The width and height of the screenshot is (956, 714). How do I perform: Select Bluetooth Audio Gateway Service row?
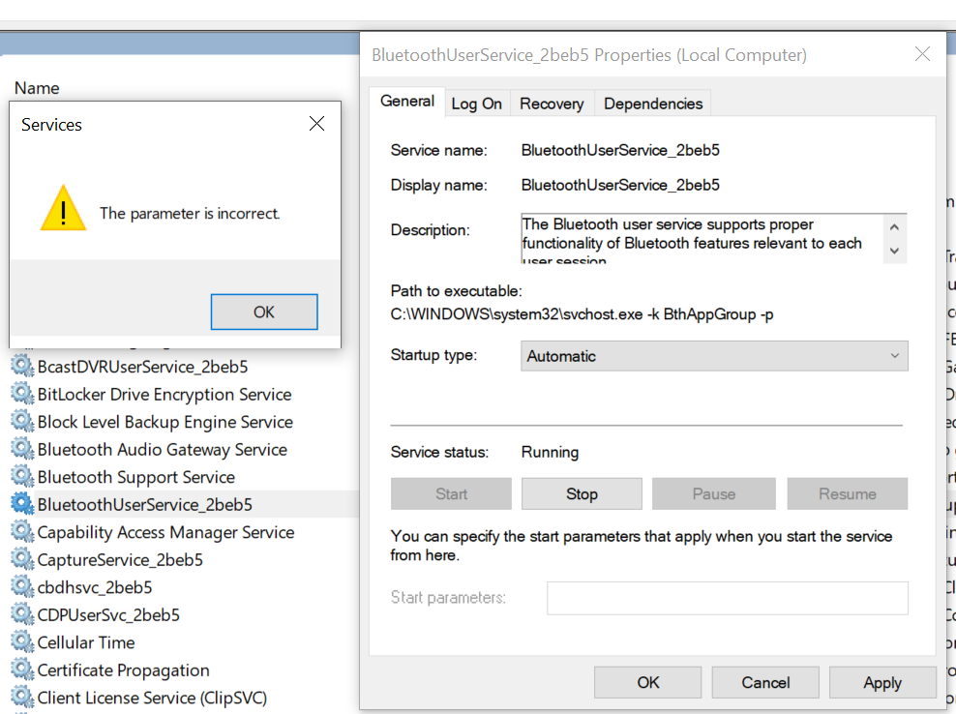163,449
